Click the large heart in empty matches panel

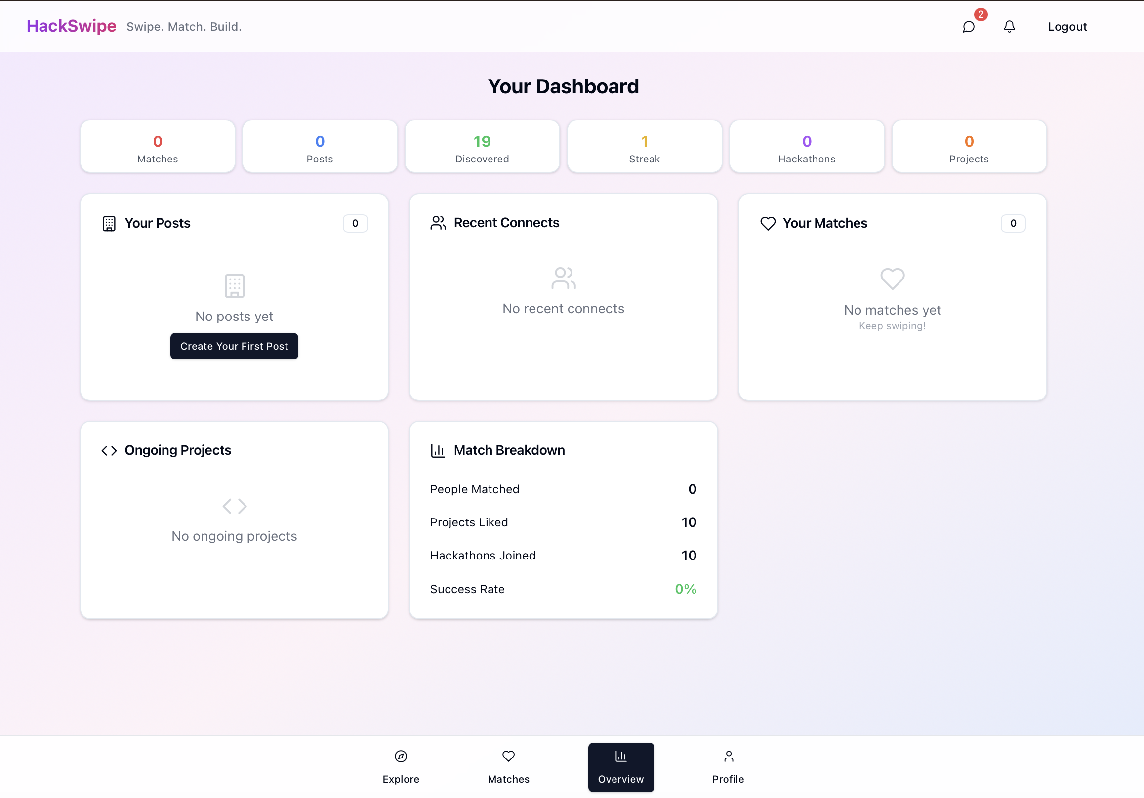coord(892,279)
